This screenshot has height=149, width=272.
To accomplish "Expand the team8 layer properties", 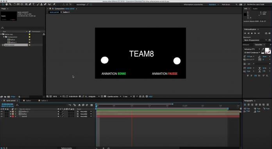I will 11,117.
